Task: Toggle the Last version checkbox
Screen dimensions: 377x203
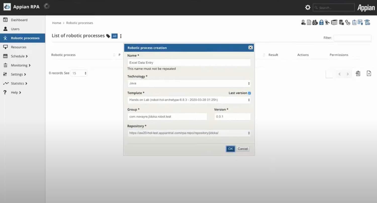Action: pyautogui.click(x=249, y=93)
